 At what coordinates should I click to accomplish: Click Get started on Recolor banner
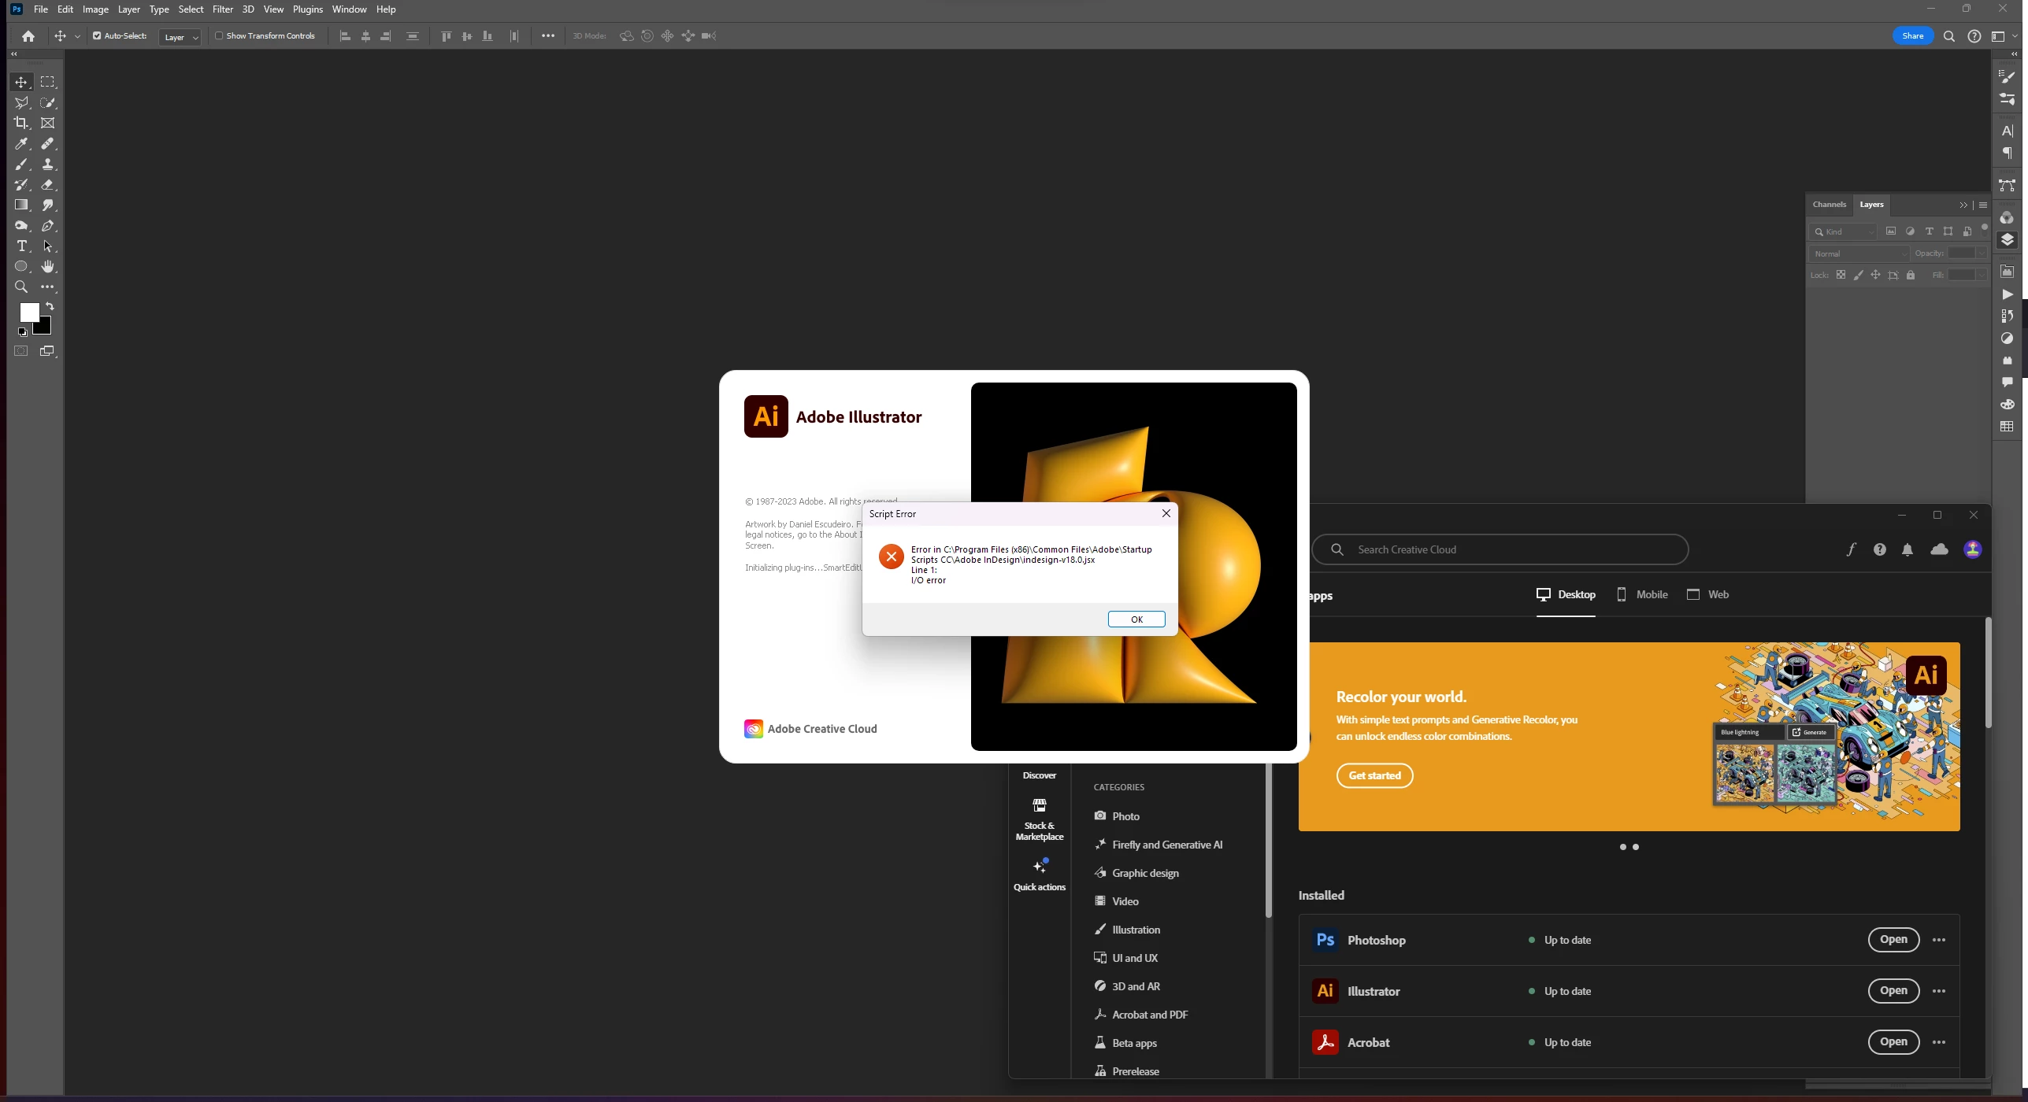tap(1374, 775)
